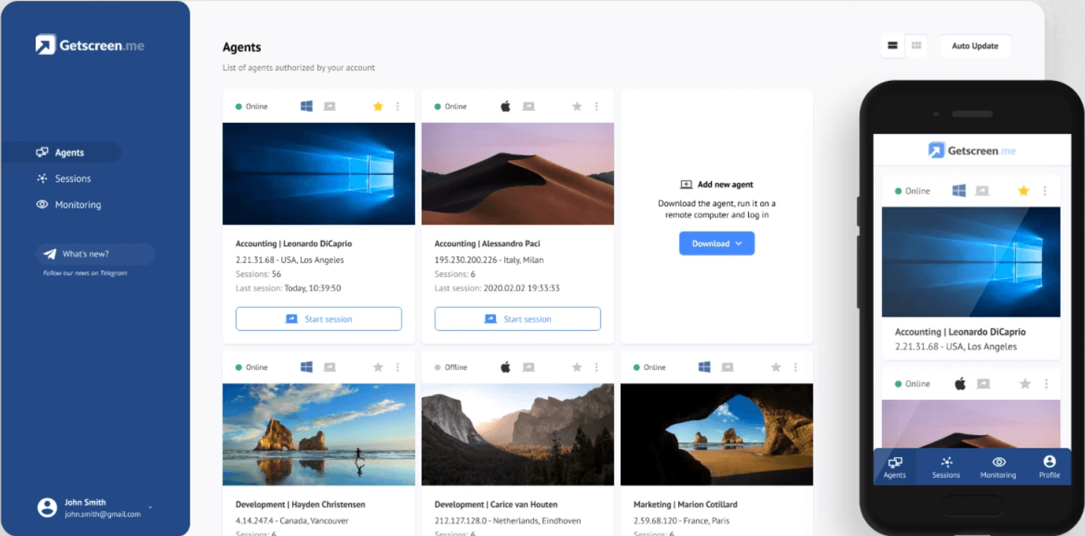Viewport: 1085px width, 536px height.
Task: Click the screen icon on Leonardo DiCaprio card
Action: point(329,106)
